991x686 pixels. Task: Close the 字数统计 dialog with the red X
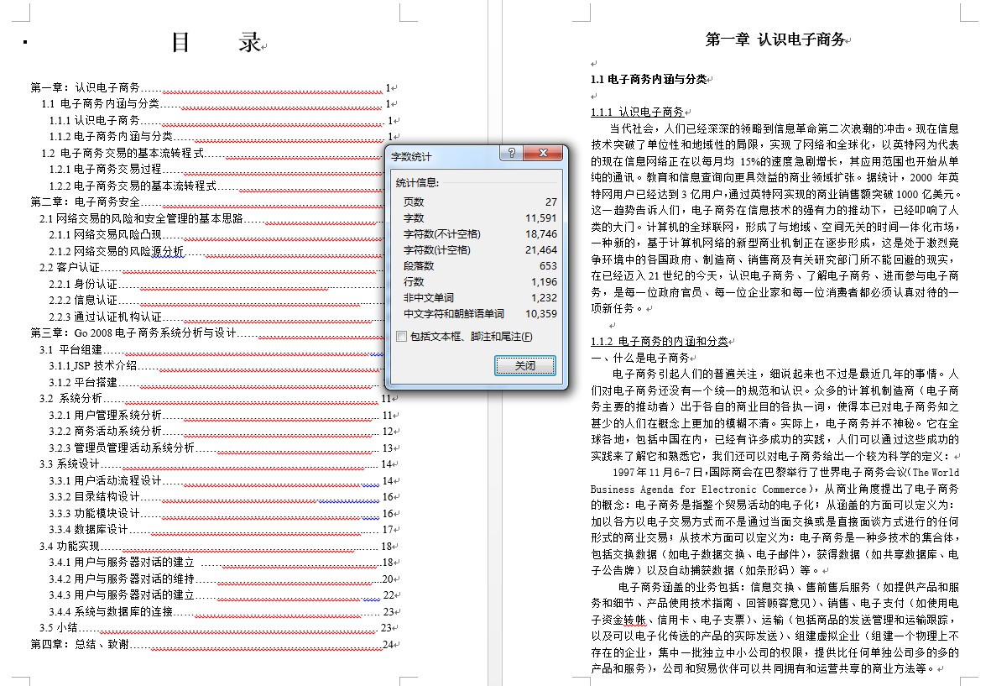[542, 154]
